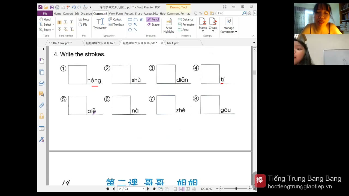Add a Note comment
349x196 pixels.
[84, 19]
